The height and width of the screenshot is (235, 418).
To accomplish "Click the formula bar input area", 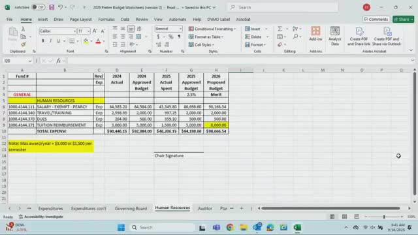I will click(238, 61).
